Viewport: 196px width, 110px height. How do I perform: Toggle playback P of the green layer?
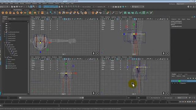[175, 81]
